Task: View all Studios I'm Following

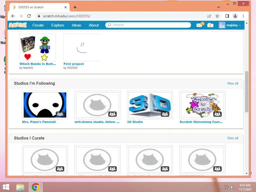Action: [x=233, y=83]
